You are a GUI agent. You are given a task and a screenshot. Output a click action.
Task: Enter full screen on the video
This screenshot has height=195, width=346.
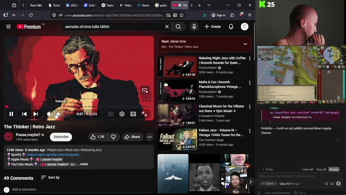(144, 114)
